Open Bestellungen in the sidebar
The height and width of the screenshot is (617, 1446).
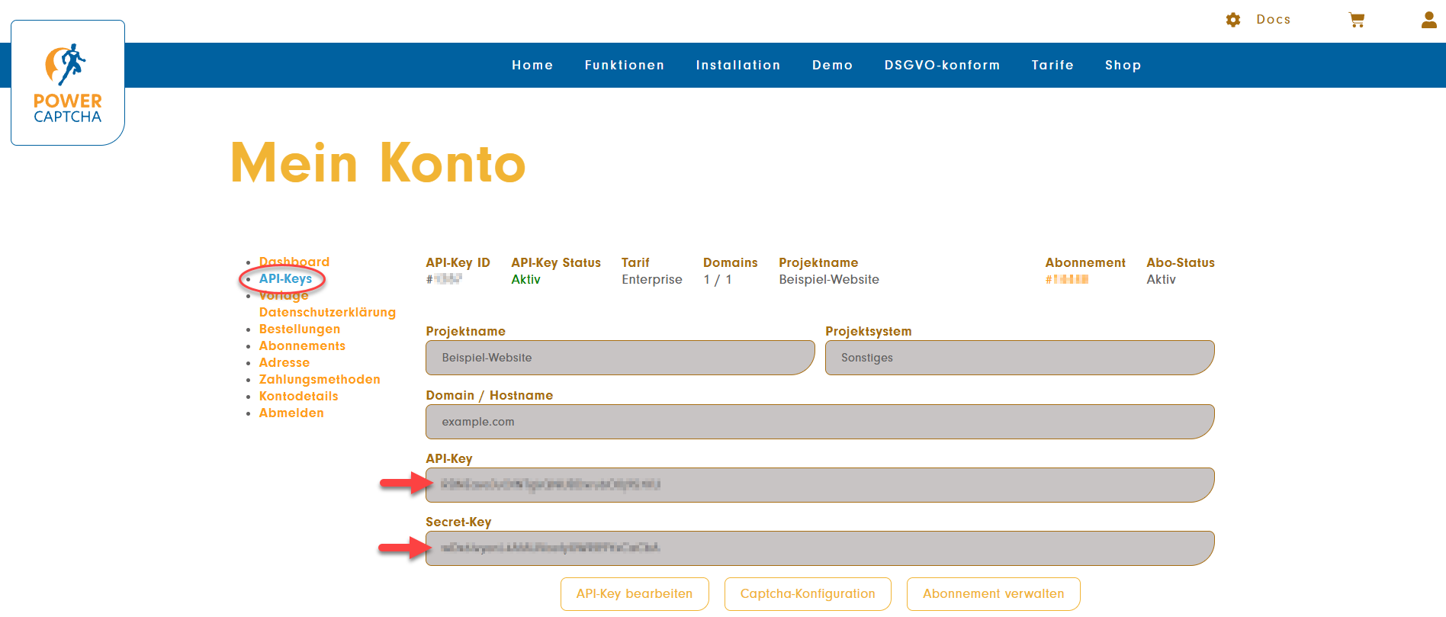pyautogui.click(x=299, y=329)
